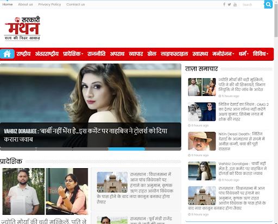The height and width of the screenshot is (224, 278).
Task: Expand the विविध dropdown menu
Action: coord(260,54)
